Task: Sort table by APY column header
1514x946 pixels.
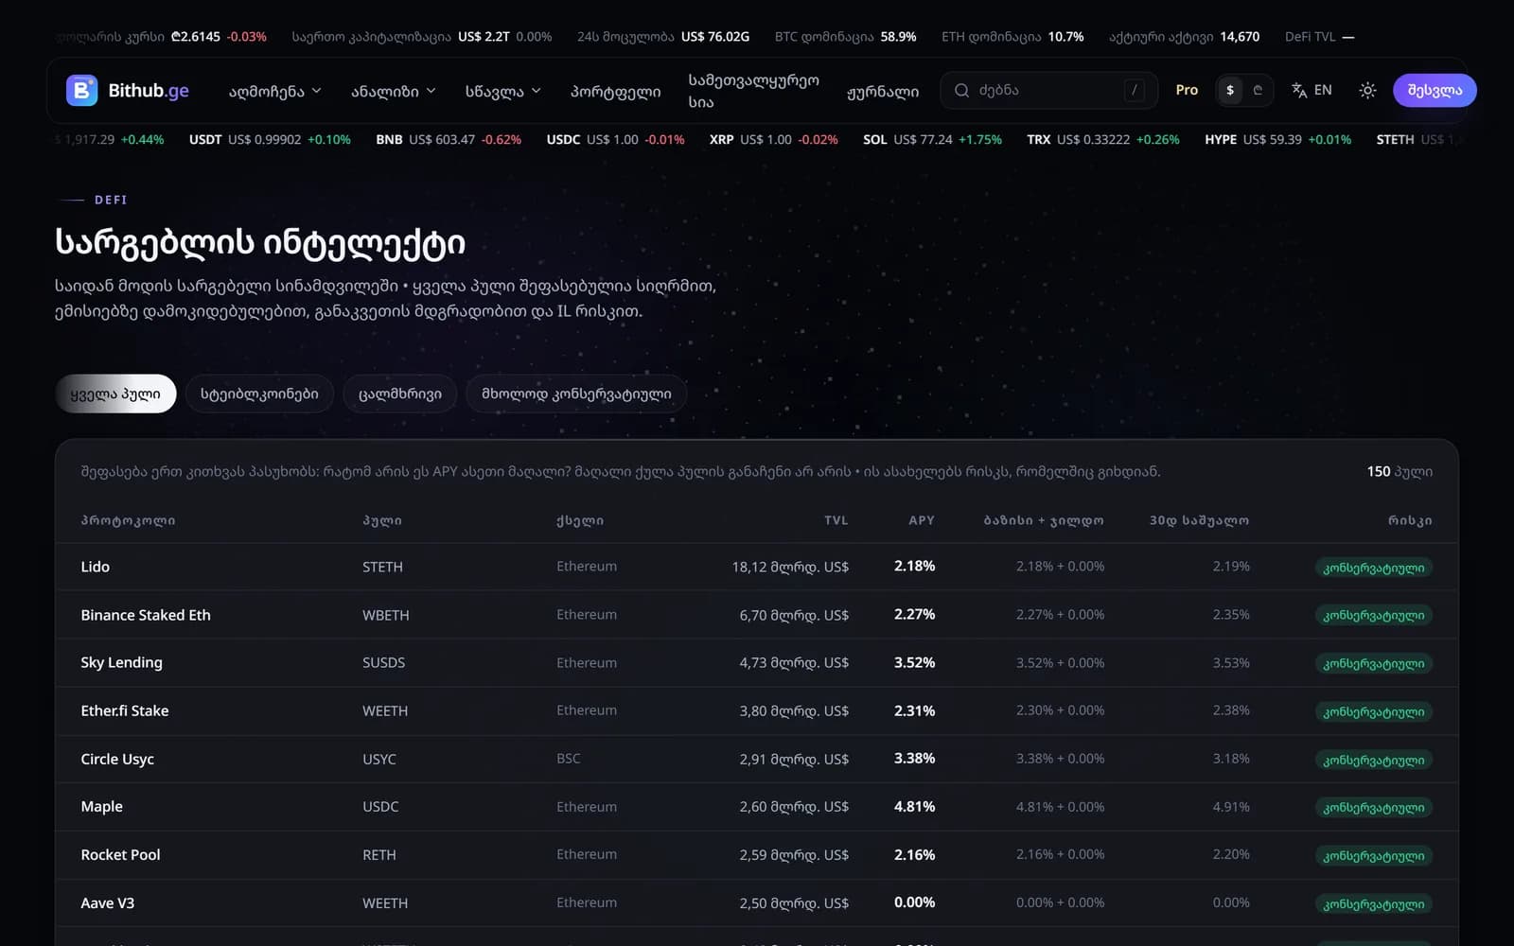Action: click(921, 520)
